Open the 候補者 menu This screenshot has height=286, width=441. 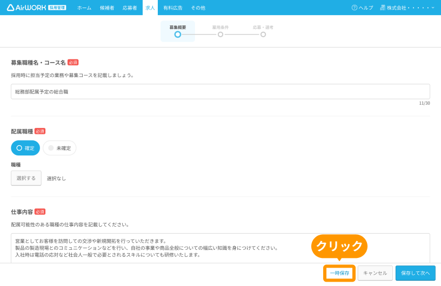(107, 8)
